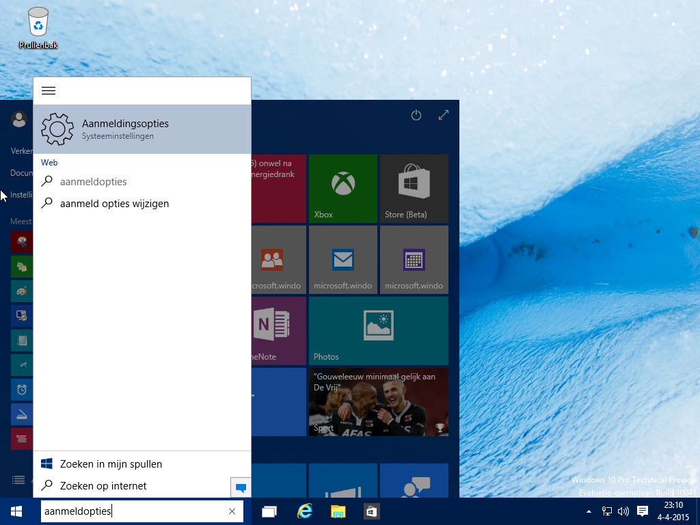
Task: Select suggestion 'aanmeld opties wijzigen'
Action: pos(142,204)
